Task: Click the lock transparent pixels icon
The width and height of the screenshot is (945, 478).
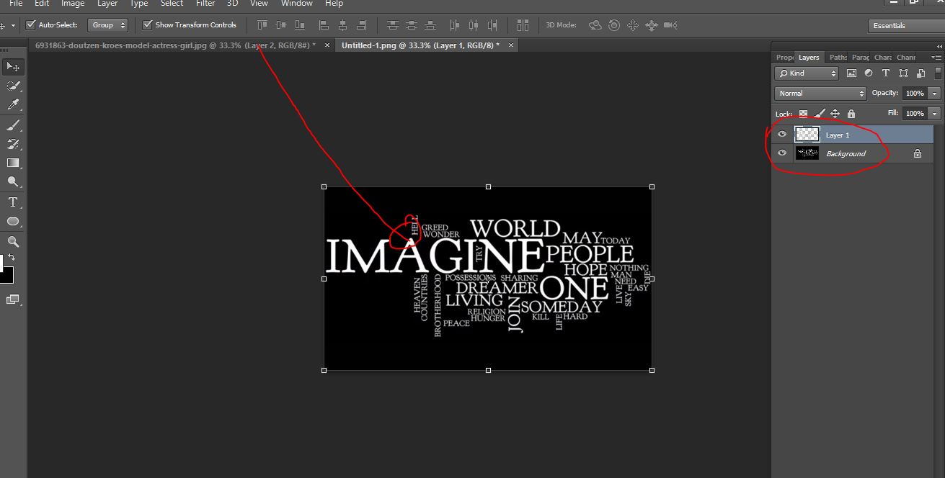Action: (x=803, y=114)
